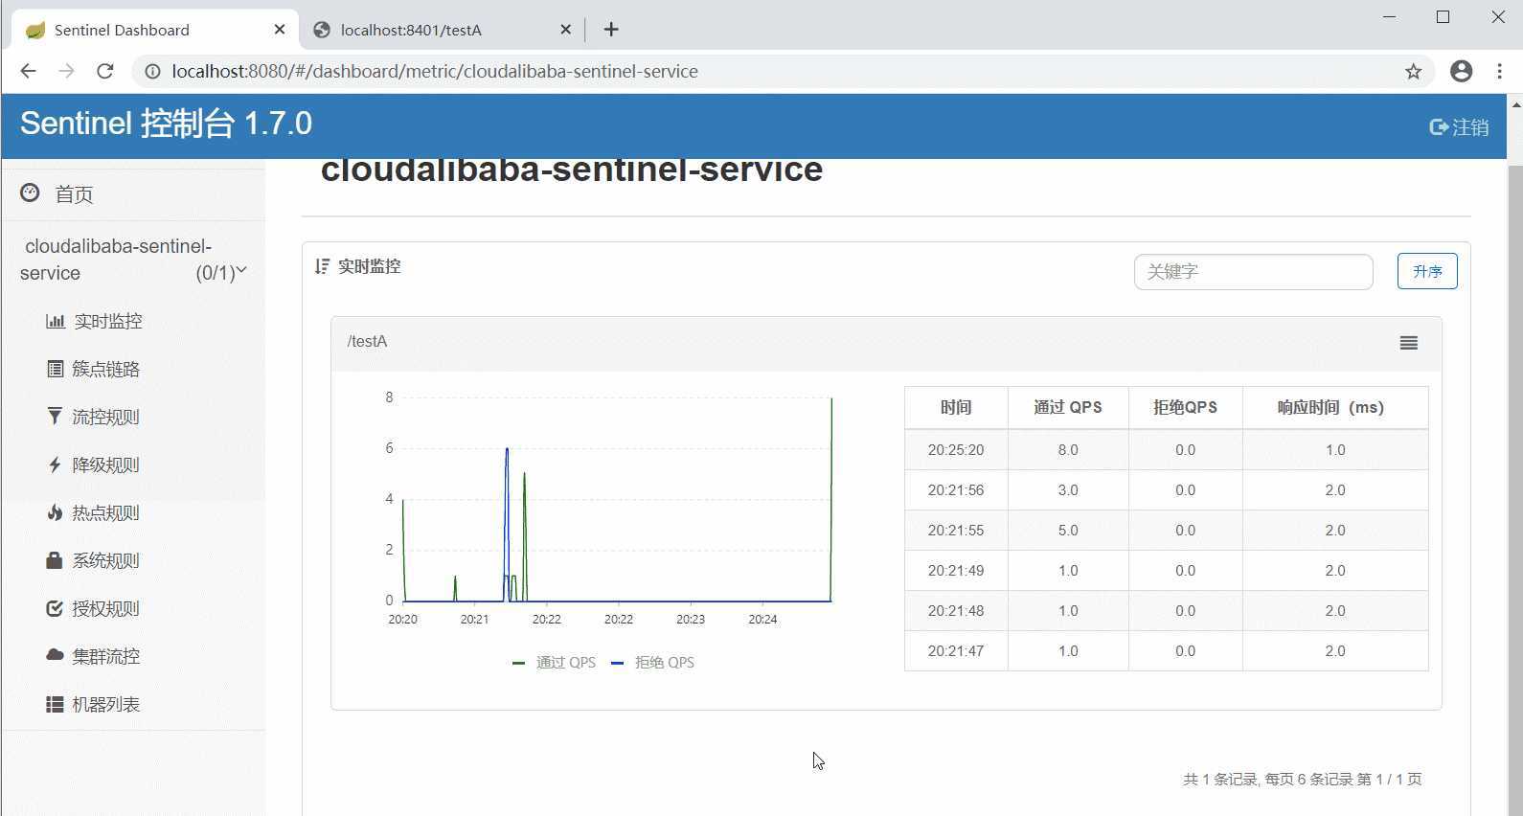View site information icon in address bar
This screenshot has height=816, width=1523.
151,71
